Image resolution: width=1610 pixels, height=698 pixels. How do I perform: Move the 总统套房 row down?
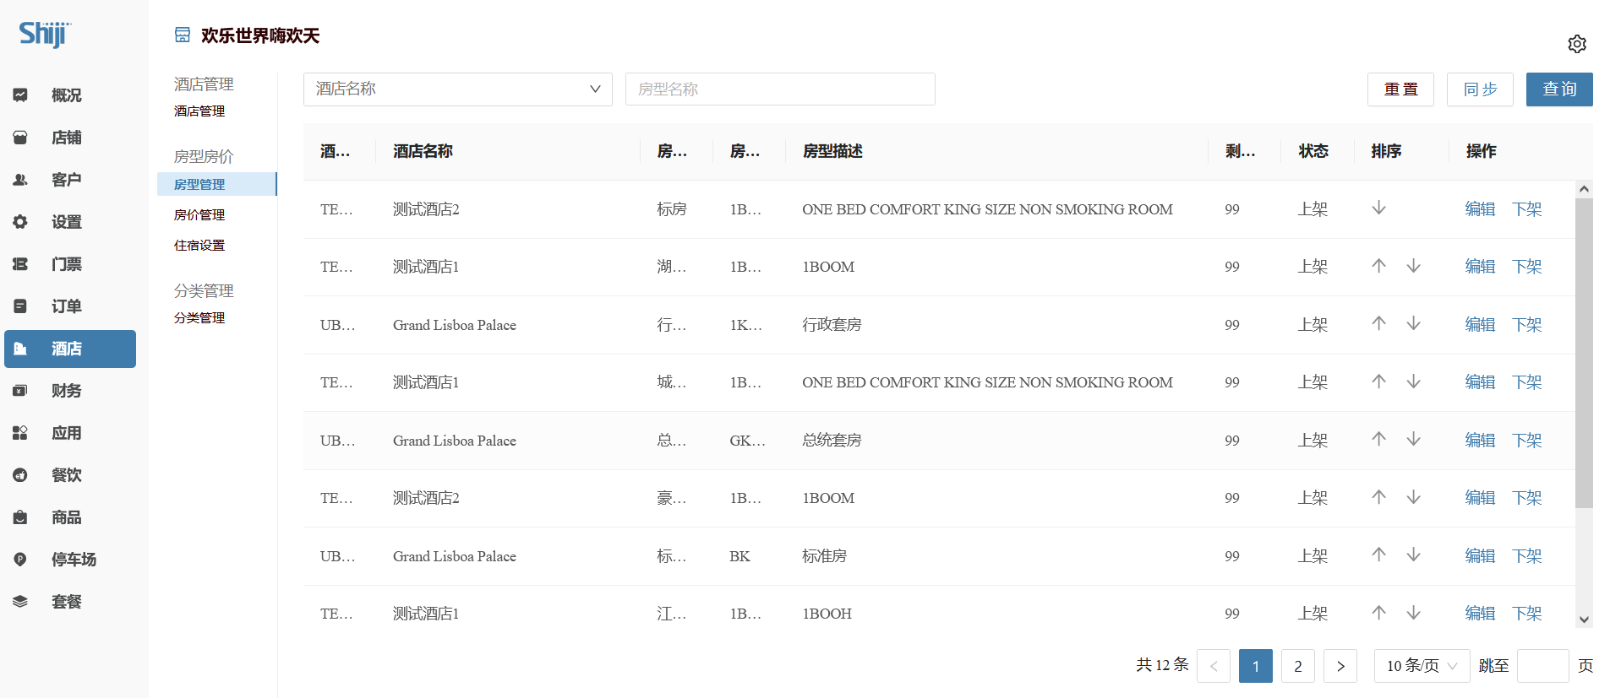[x=1413, y=440]
